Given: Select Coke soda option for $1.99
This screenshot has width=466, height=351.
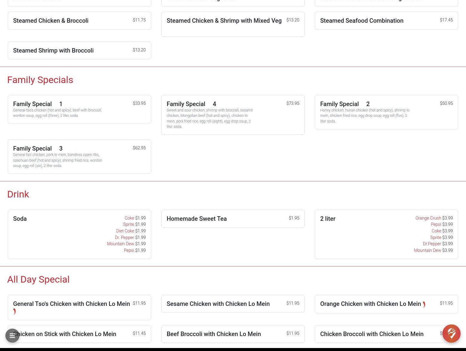Looking at the screenshot, I should point(135,218).
